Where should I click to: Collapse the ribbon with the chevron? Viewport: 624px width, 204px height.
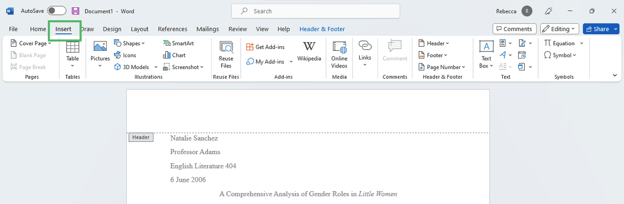click(615, 76)
